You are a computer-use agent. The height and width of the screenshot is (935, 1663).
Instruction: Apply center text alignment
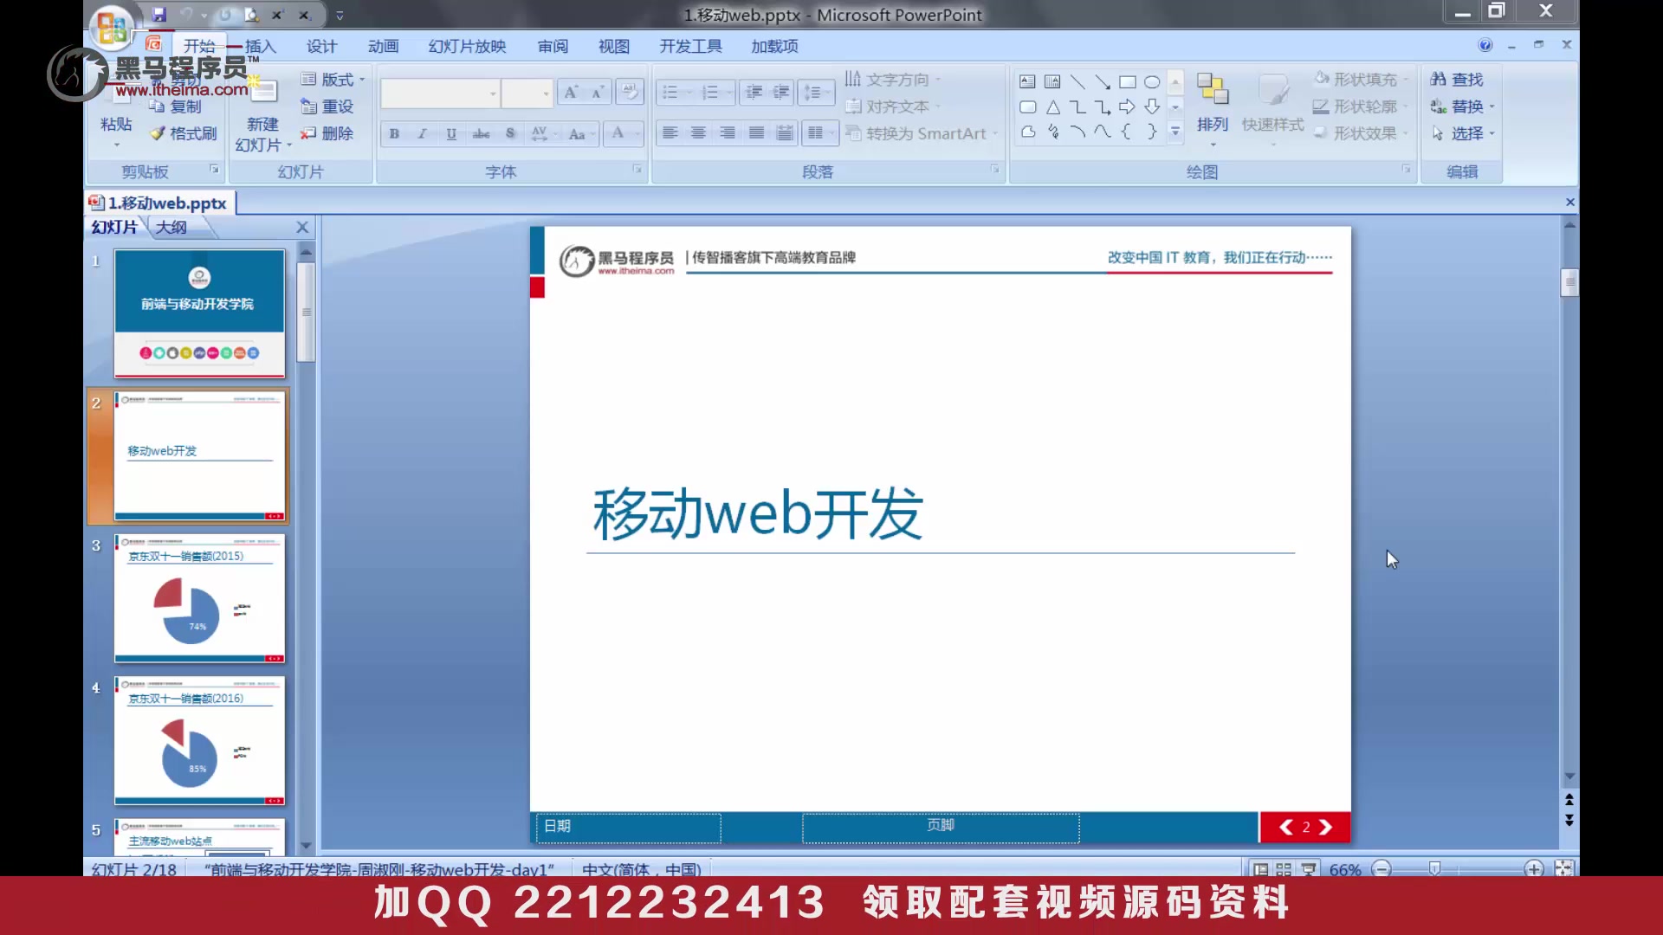[698, 132]
